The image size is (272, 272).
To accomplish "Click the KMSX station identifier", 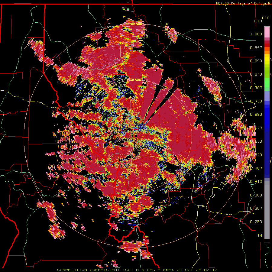I will [169, 270].
